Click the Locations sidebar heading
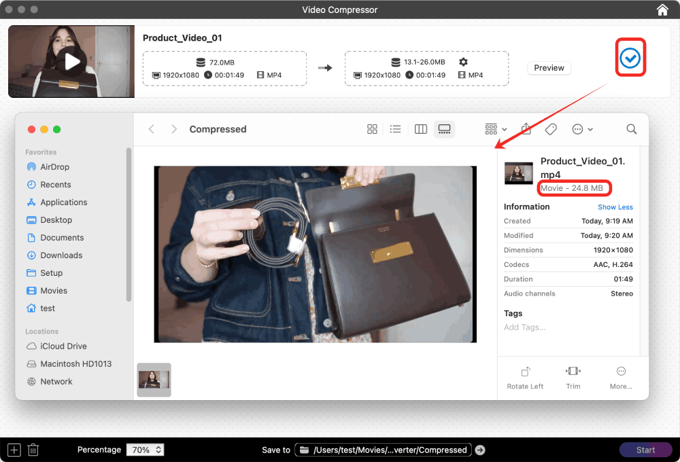Image resolution: width=680 pixels, height=462 pixels. [x=41, y=331]
